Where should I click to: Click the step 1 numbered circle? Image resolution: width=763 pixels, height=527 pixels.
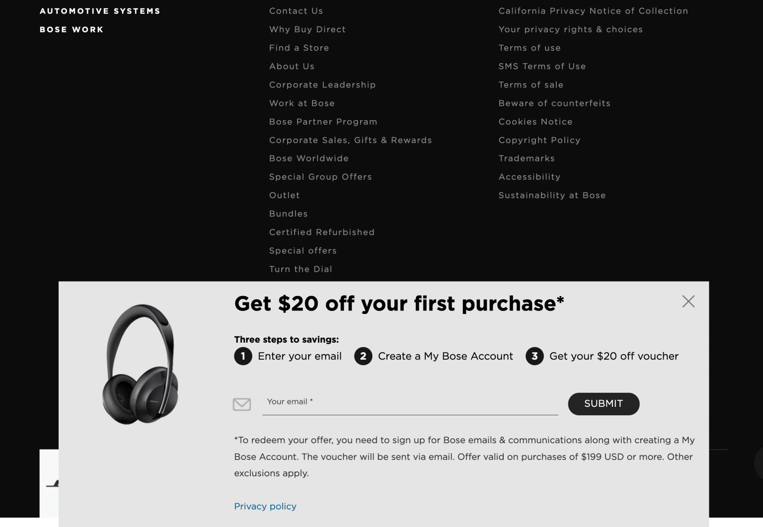point(243,356)
